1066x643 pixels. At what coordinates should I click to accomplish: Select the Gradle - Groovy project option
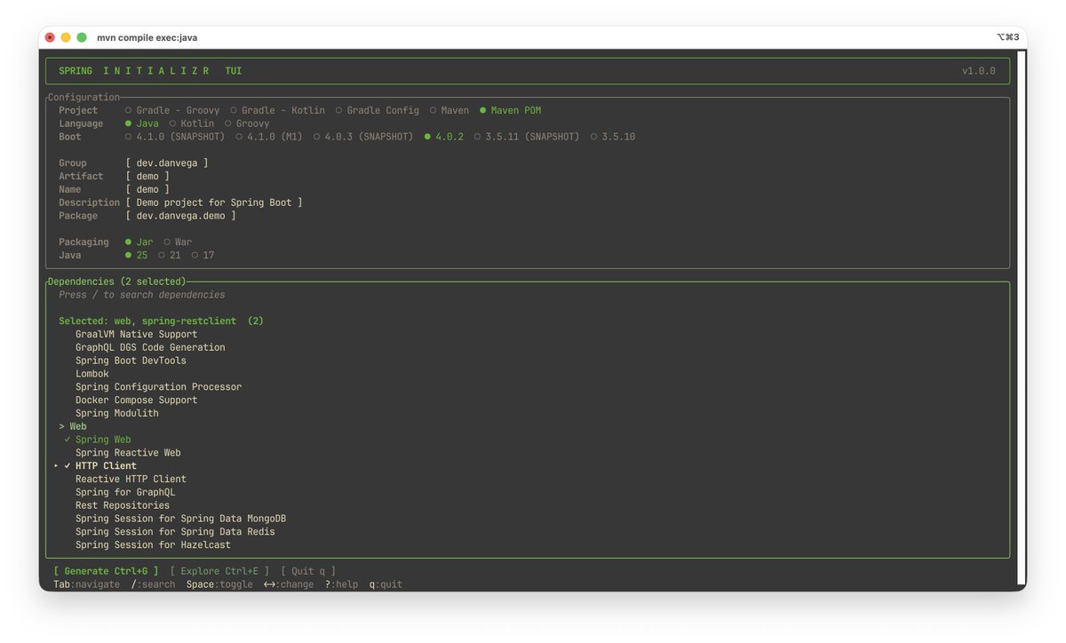[172, 110]
